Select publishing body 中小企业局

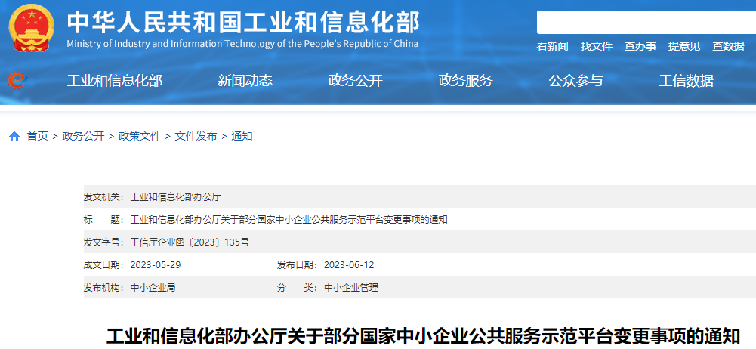(153, 288)
